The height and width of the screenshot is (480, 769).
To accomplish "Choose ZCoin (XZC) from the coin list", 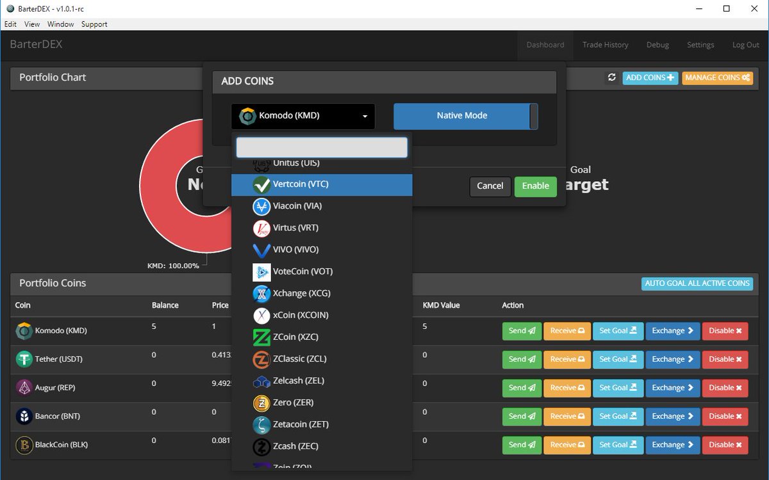I will (x=322, y=337).
